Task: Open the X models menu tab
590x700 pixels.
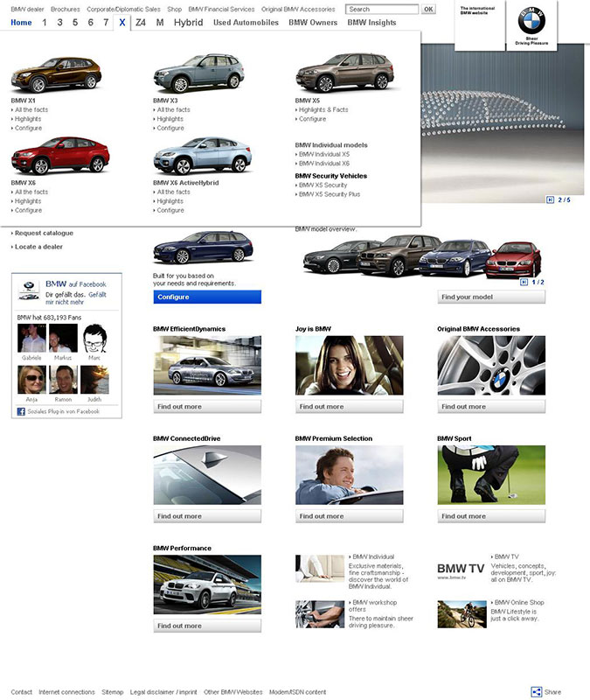Action: [x=121, y=23]
